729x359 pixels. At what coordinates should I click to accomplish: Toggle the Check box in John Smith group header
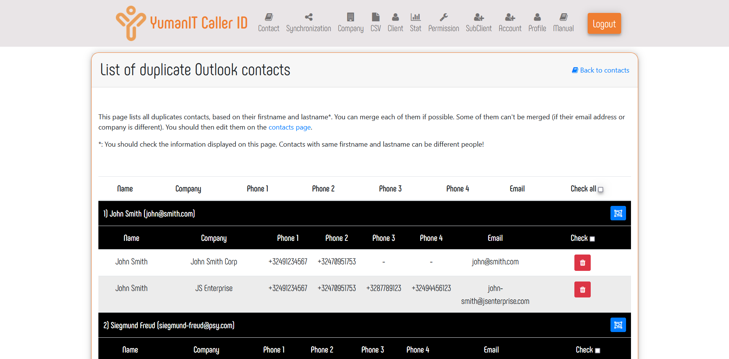[592, 239]
